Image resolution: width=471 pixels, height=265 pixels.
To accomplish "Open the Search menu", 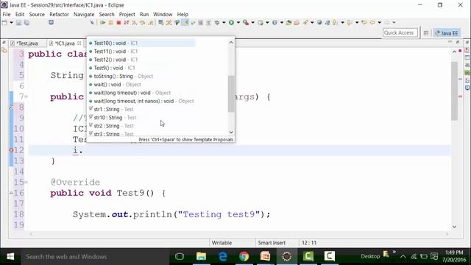I will click(107, 15).
